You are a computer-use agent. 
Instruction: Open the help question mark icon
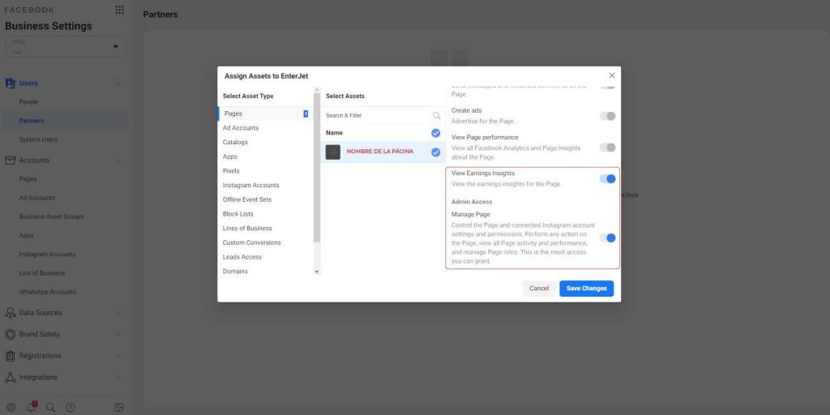[71, 407]
